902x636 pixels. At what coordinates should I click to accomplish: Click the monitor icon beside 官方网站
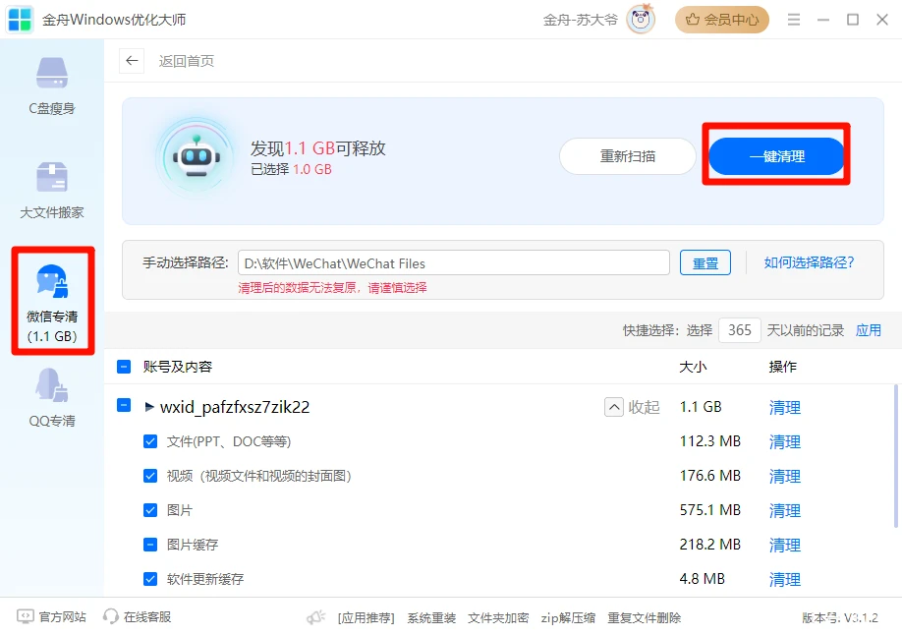coord(25,617)
